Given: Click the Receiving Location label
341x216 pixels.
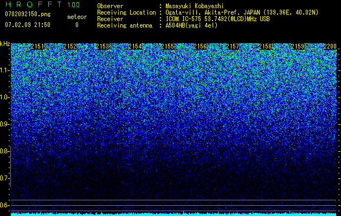Looking at the screenshot, I should click(126, 12).
